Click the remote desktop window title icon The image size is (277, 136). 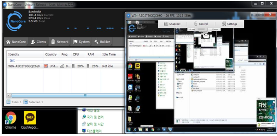(x=129, y=15)
